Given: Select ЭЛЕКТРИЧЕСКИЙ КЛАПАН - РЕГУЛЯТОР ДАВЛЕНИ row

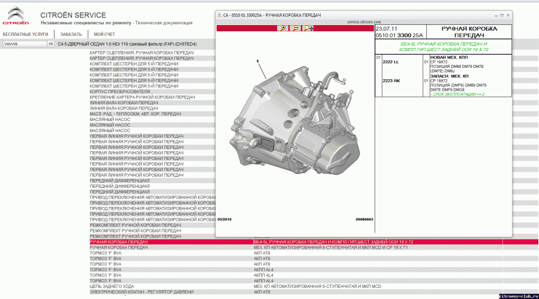Looking at the screenshot, I should click(141, 292).
